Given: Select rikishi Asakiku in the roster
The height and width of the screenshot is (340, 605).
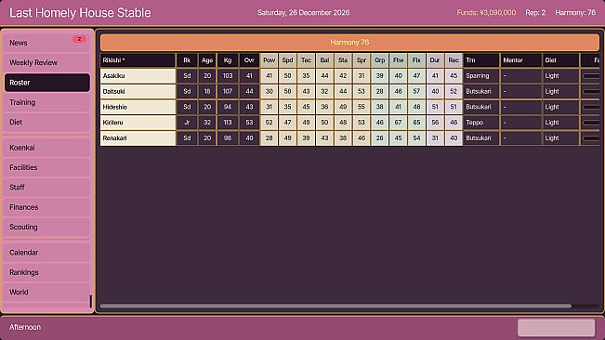Looking at the screenshot, I should (138, 76).
